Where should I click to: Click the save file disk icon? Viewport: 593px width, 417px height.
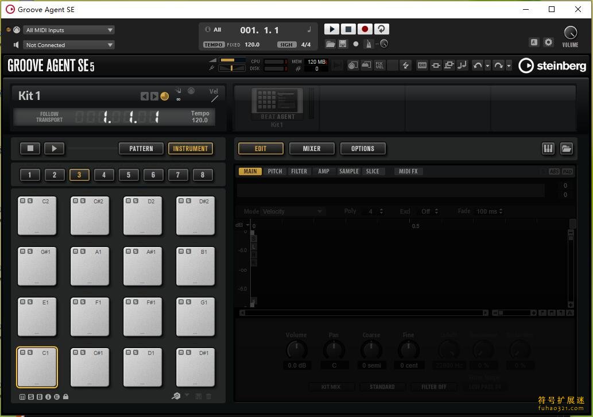click(x=343, y=44)
